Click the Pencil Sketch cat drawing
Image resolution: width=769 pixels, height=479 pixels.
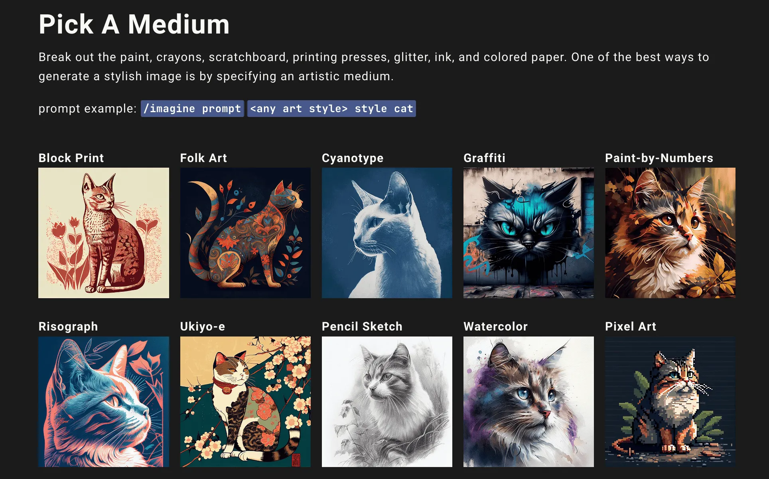[387, 402]
